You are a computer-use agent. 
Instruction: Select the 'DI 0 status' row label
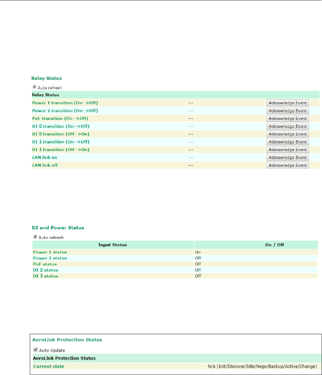click(46, 270)
